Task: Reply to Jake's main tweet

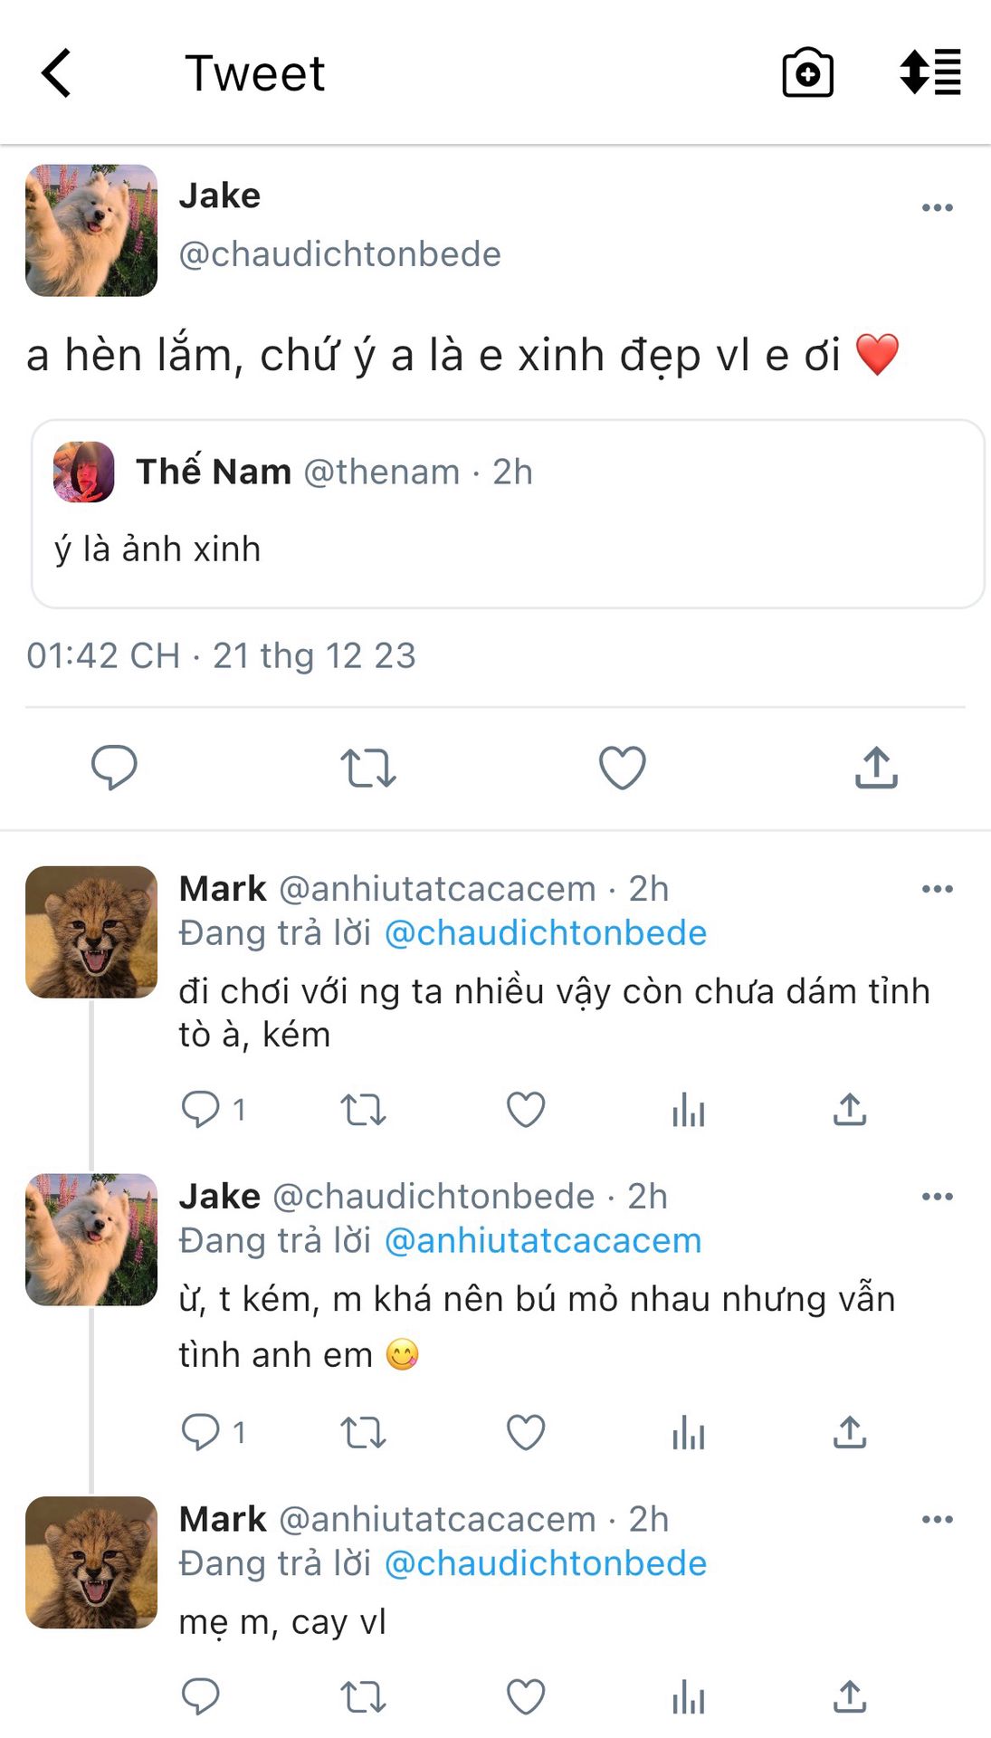Action: click(x=114, y=768)
